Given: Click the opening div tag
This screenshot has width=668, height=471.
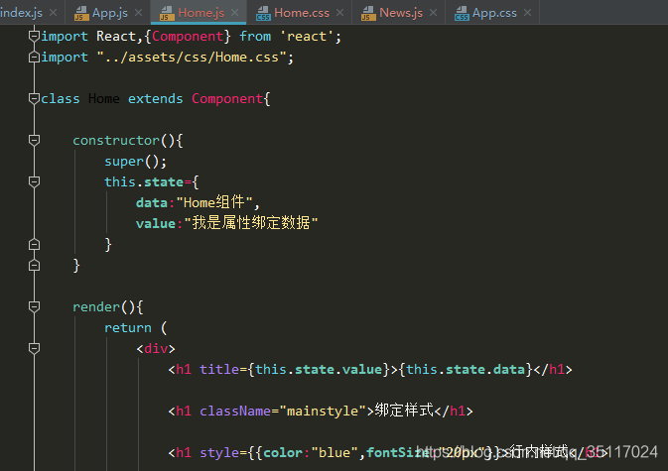Looking at the screenshot, I should click(x=156, y=349).
